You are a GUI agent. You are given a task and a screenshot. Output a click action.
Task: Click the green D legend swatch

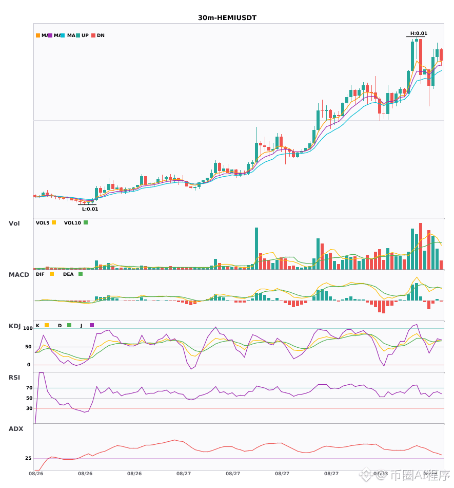pyautogui.click(x=69, y=325)
